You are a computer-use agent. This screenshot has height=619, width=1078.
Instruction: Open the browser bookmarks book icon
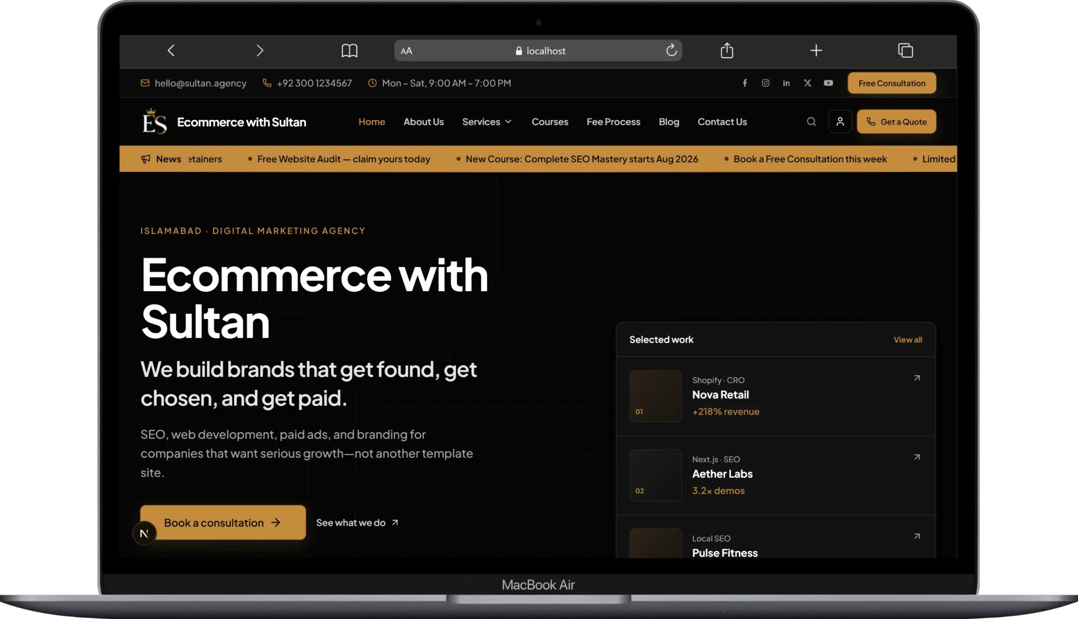point(349,50)
